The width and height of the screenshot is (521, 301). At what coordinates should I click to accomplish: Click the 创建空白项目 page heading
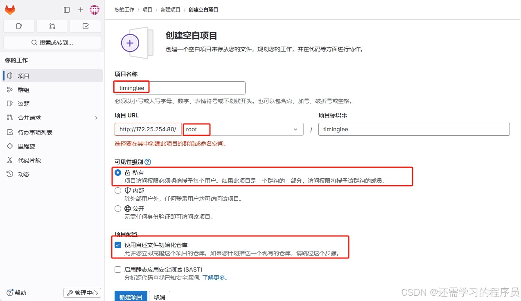(x=192, y=36)
